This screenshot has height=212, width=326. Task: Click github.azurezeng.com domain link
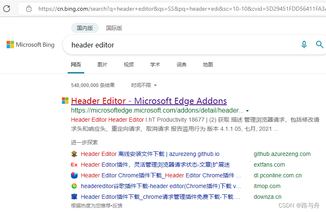(x=282, y=154)
